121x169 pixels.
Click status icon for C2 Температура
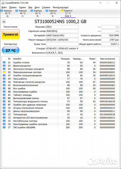[4, 114]
